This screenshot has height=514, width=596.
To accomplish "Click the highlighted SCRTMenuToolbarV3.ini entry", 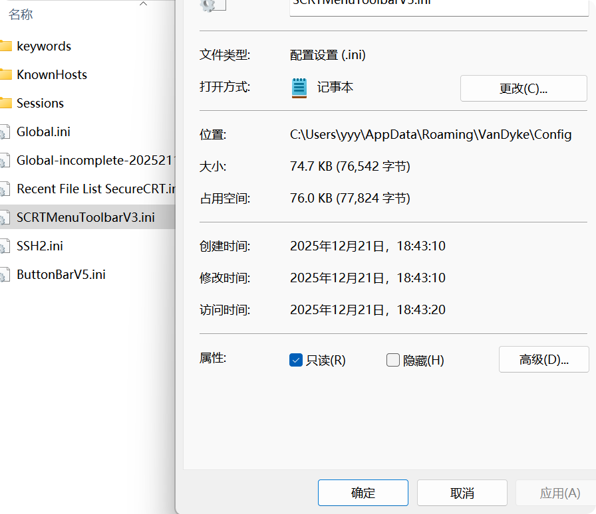I will click(85, 218).
